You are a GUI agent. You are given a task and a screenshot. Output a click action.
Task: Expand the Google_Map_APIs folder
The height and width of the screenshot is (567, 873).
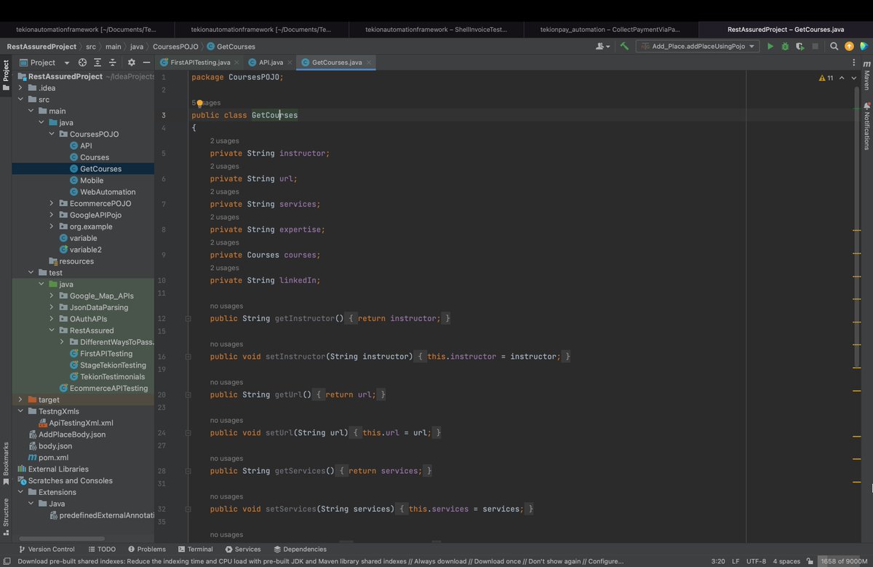click(x=52, y=296)
